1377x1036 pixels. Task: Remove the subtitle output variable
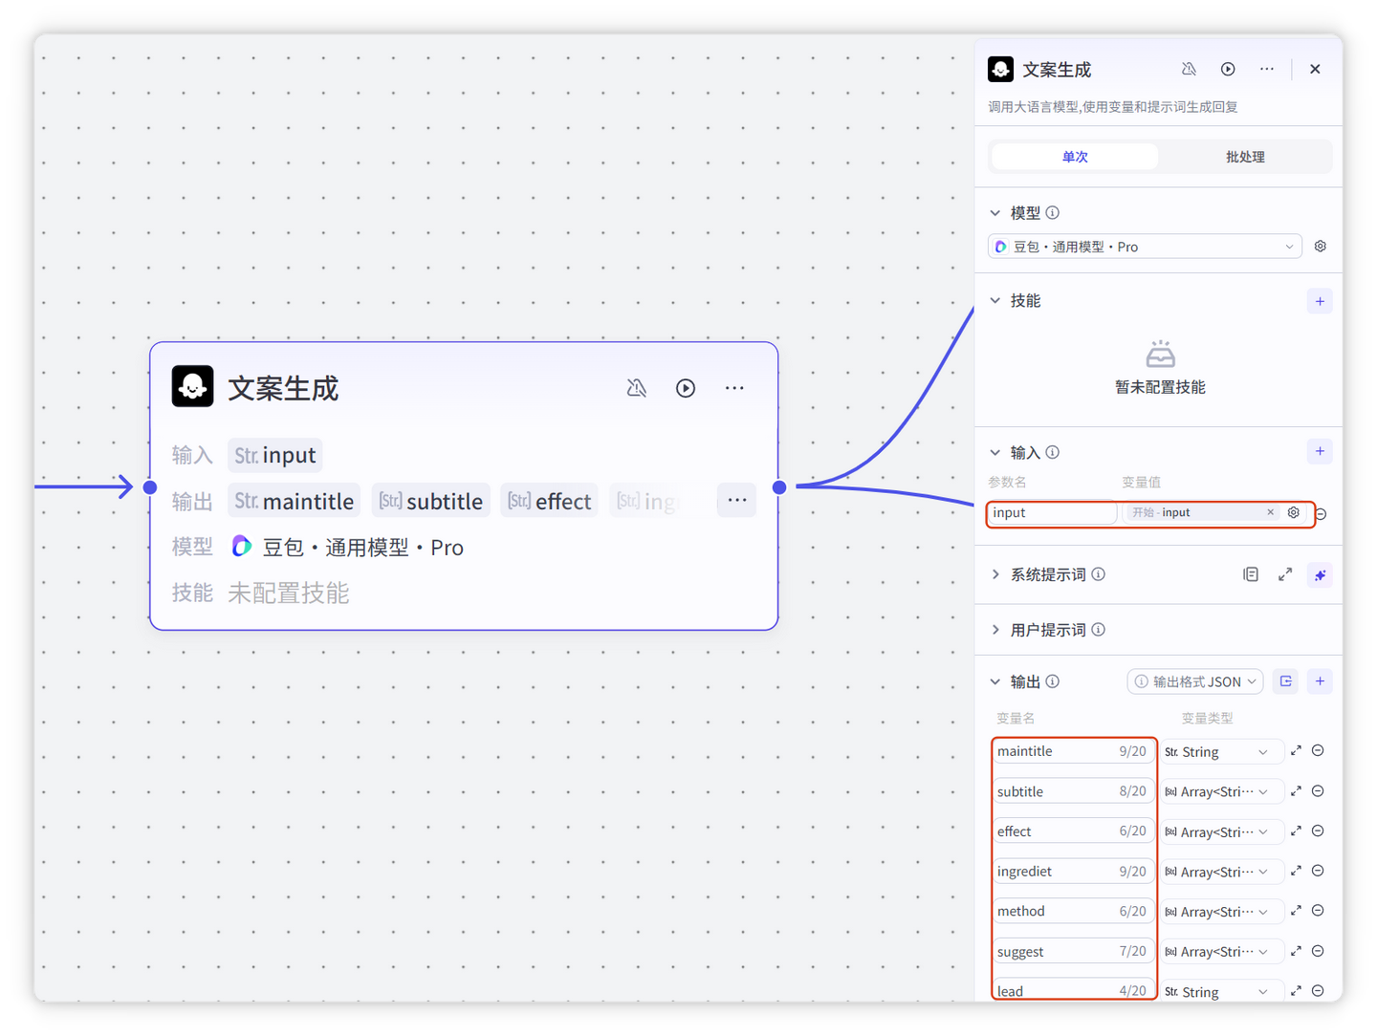1318,791
